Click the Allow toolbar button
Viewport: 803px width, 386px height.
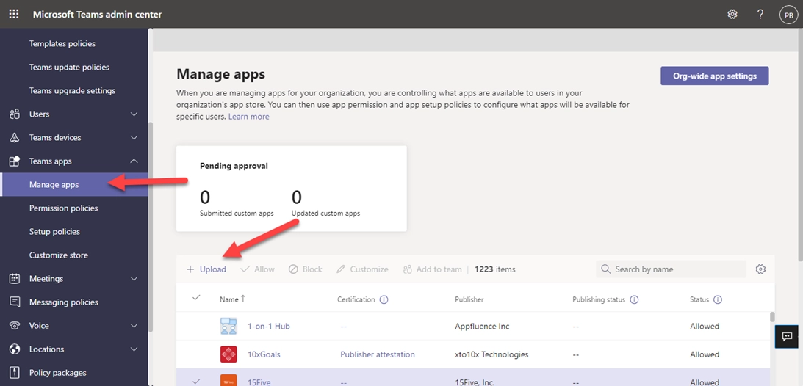click(x=258, y=269)
